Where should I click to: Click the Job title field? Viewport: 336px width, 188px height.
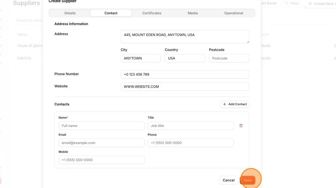[x=191, y=126]
